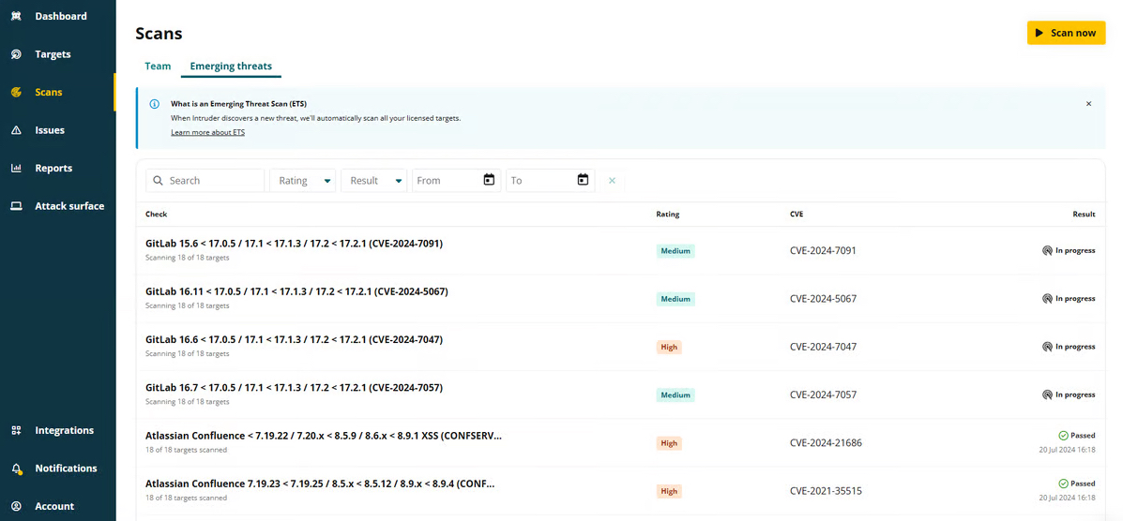Click into the Search input field
Image resolution: width=1123 pixels, height=521 pixels.
tap(205, 180)
